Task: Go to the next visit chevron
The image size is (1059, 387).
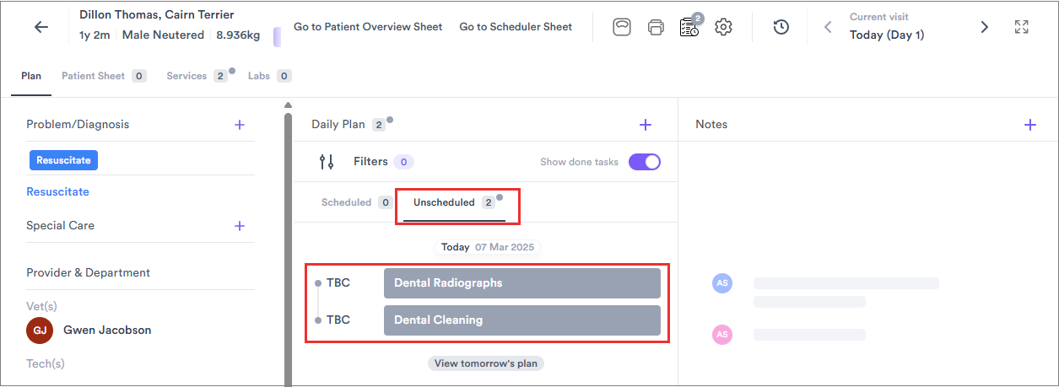Action: click(984, 27)
